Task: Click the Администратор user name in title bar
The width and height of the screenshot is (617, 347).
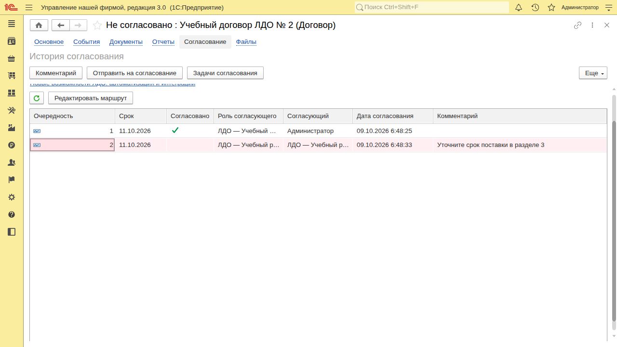Action: [x=580, y=7]
